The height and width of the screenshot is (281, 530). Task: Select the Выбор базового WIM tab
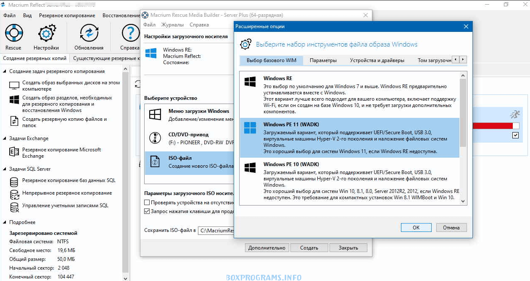pyautogui.click(x=272, y=60)
